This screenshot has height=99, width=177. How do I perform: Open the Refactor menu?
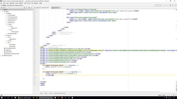tap(21, 3)
